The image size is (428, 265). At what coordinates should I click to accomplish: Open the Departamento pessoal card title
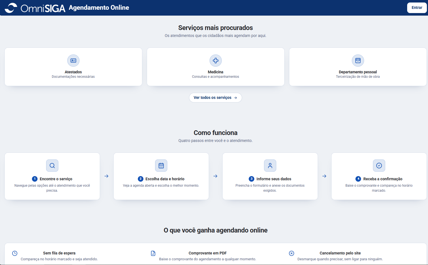358,72
